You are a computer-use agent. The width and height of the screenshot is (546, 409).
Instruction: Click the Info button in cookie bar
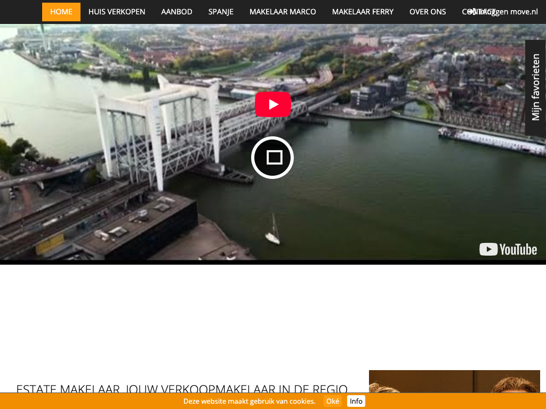coord(356,401)
